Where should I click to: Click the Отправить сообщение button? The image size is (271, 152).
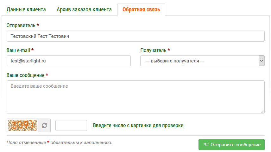tap(231, 145)
